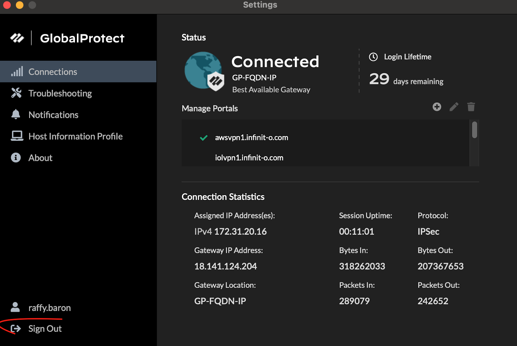
Task: Open the Notifications section
Action: tap(78, 115)
